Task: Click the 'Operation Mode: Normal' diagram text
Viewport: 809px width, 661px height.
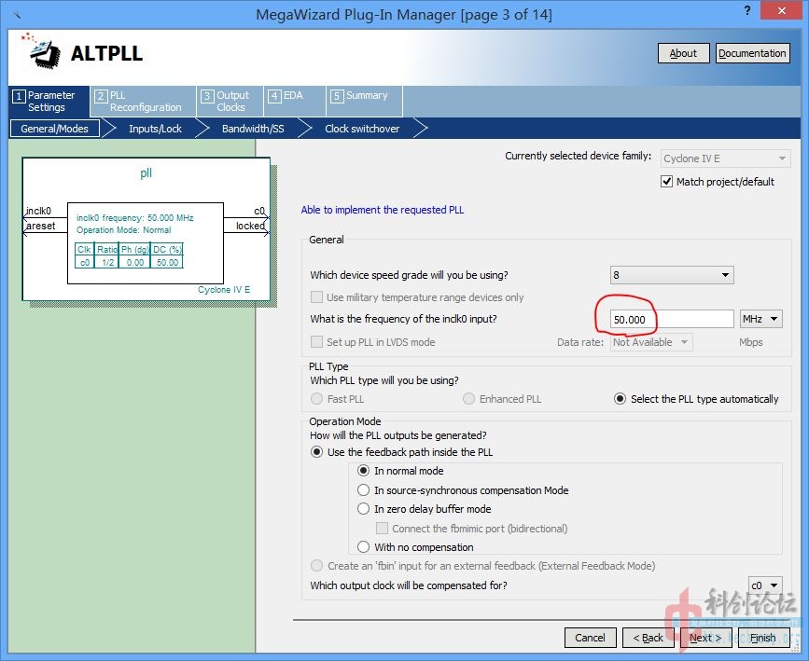Action: point(124,230)
